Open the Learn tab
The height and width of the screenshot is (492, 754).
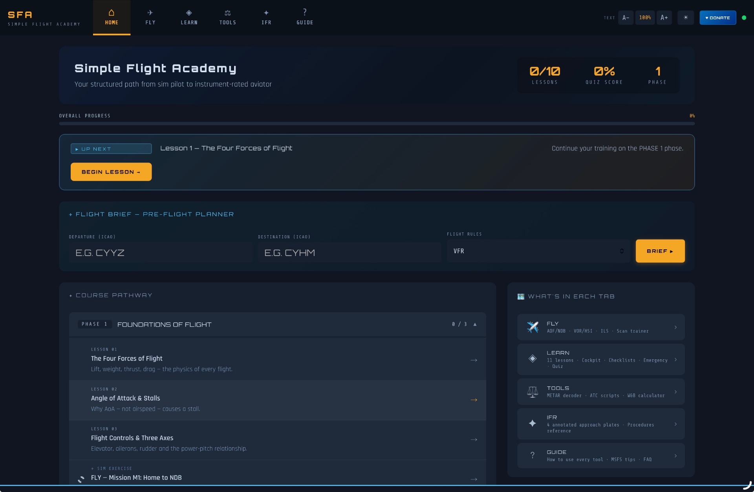[189, 18]
